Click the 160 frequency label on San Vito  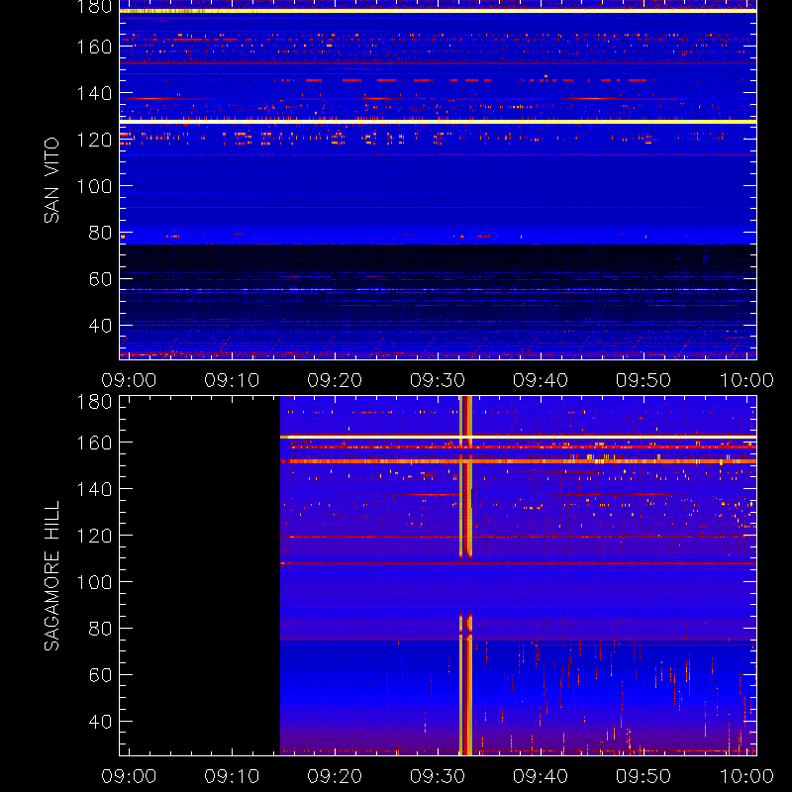coord(94,47)
